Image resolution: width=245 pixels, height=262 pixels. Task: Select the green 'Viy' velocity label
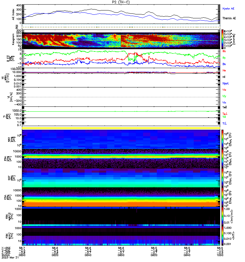click(224, 96)
